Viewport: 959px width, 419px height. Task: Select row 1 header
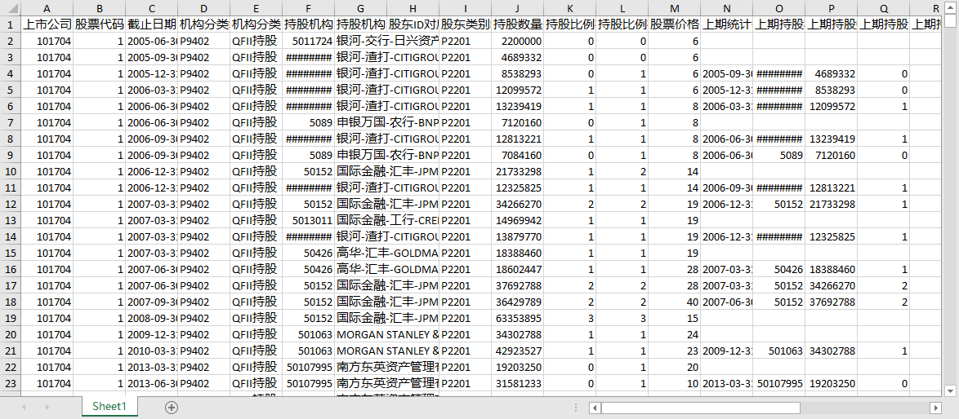pos(11,25)
